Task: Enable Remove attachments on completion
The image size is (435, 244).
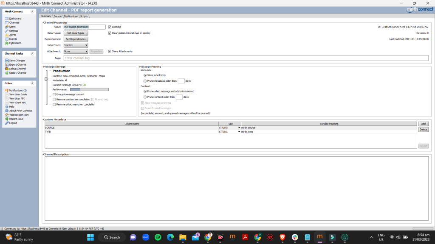Action: coord(54,105)
